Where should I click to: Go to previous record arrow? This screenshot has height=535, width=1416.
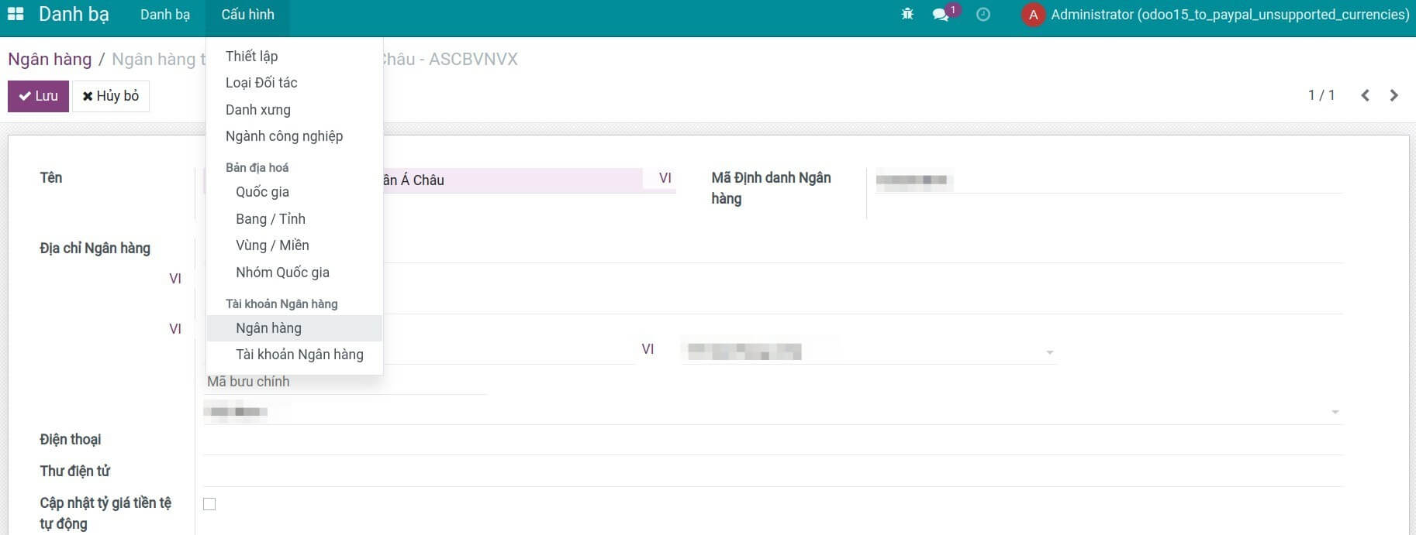pyautogui.click(x=1365, y=95)
